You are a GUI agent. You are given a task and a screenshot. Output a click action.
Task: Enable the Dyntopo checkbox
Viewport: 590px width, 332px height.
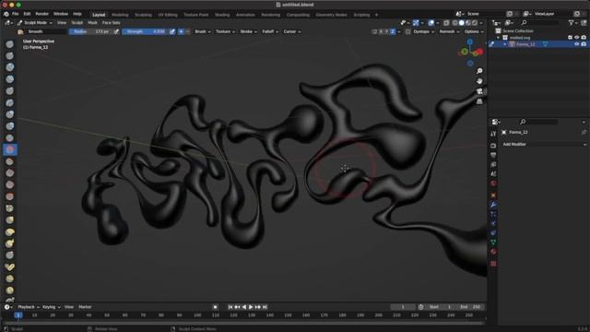pos(407,31)
